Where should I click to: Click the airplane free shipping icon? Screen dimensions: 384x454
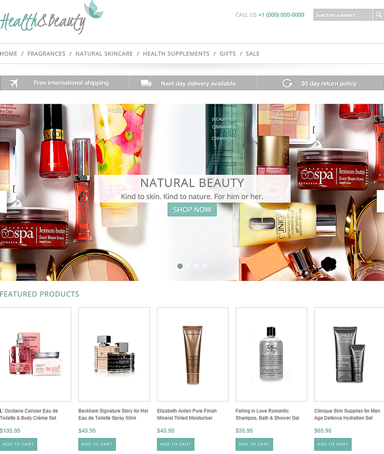click(14, 83)
